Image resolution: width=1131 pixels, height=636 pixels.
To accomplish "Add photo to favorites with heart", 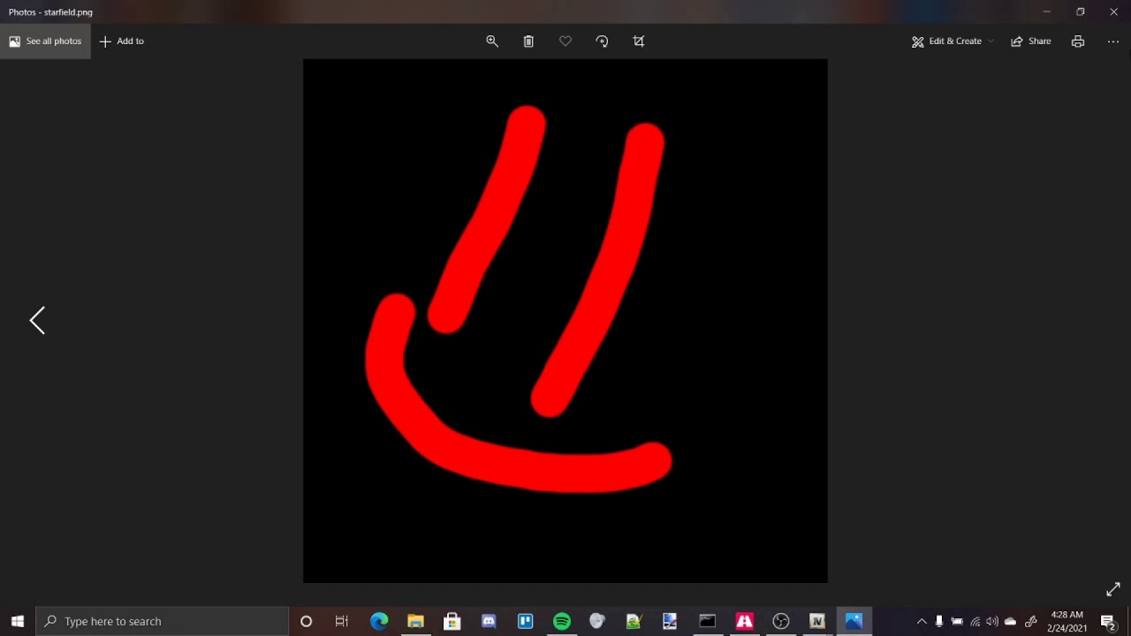I will [x=565, y=42].
